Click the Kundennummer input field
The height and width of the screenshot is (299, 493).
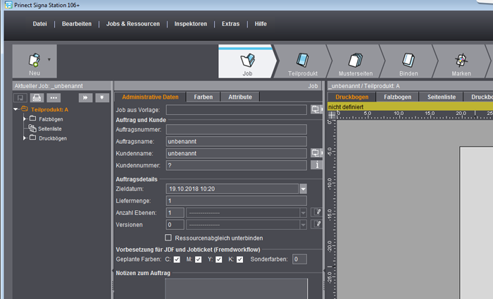coord(237,165)
